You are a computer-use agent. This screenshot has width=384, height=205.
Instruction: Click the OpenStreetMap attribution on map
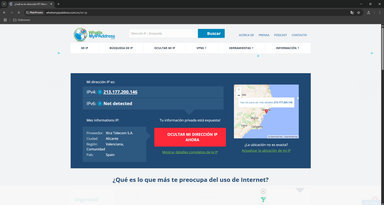[x=291, y=137]
